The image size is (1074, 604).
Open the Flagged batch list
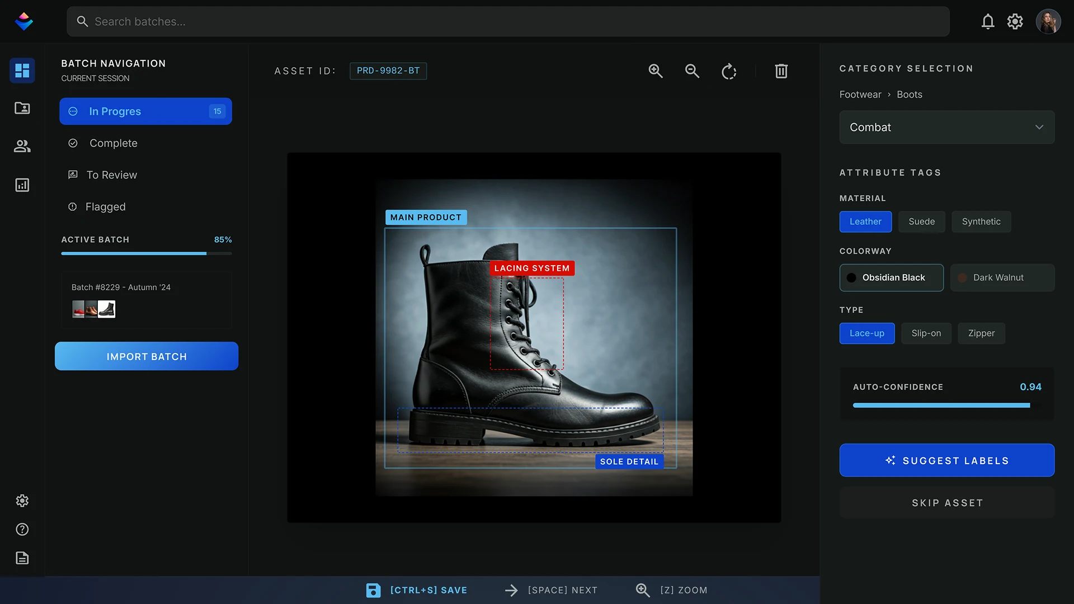[x=105, y=207]
